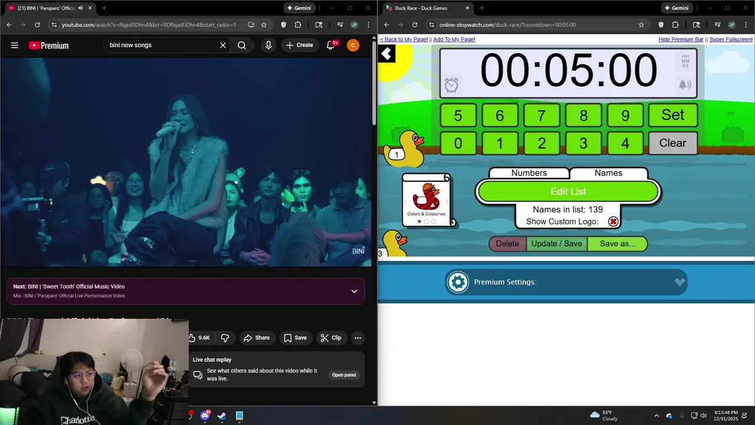Click the 0 number key
The width and height of the screenshot is (755, 425).
point(458,143)
